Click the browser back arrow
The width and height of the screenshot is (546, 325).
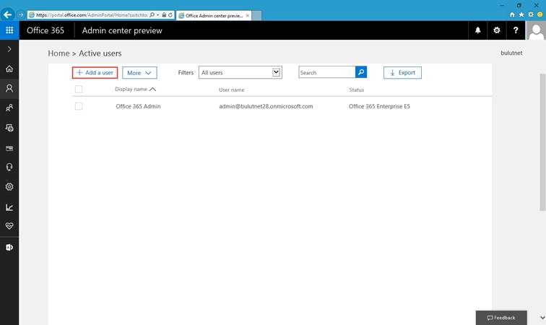tap(7, 14)
